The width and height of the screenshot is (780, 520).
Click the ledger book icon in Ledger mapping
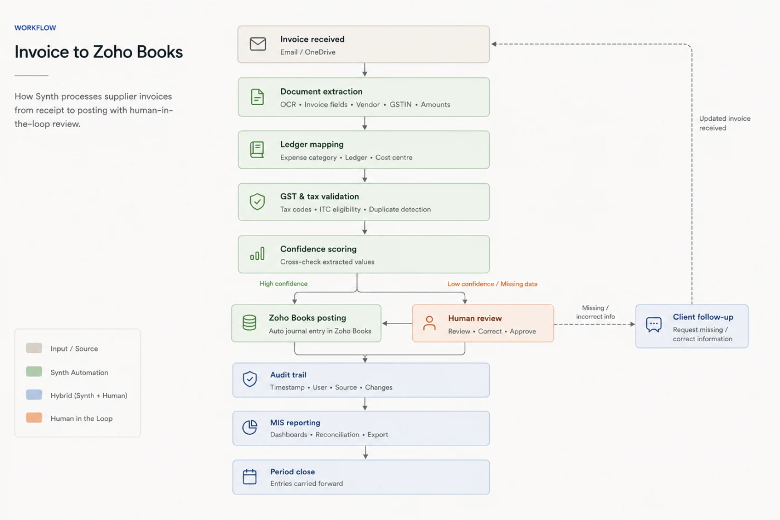[257, 150]
